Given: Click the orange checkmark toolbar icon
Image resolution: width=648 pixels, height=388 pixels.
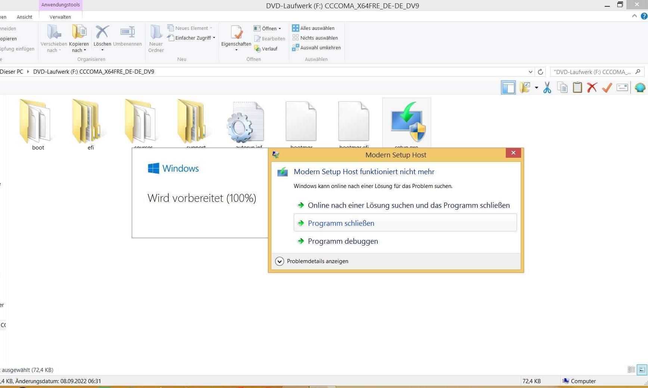Looking at the screenshot, I should (607, 88).
